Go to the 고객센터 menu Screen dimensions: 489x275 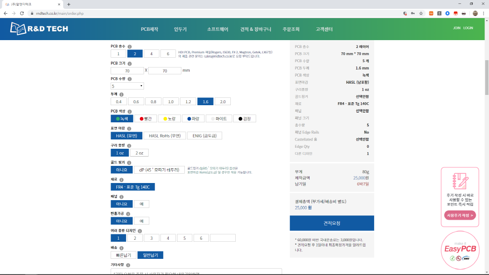[x=324, y=29]
